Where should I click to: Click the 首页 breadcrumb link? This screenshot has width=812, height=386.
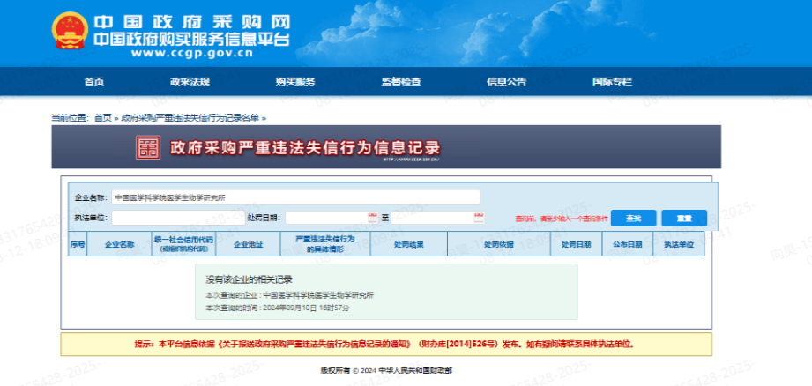(102, 118)
